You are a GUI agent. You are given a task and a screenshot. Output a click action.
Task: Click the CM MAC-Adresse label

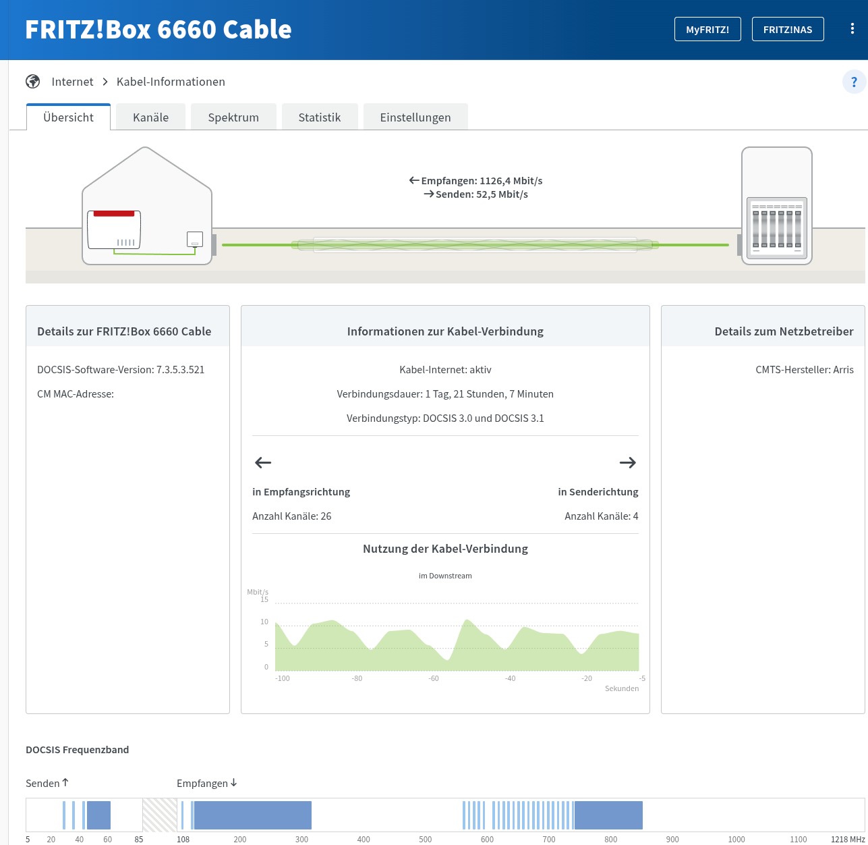tap(76, 394)
